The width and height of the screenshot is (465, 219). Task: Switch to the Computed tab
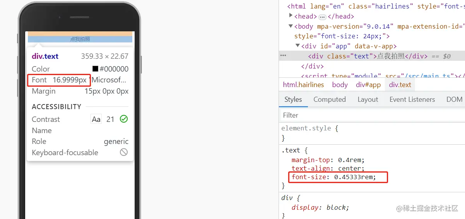[330, 99]
